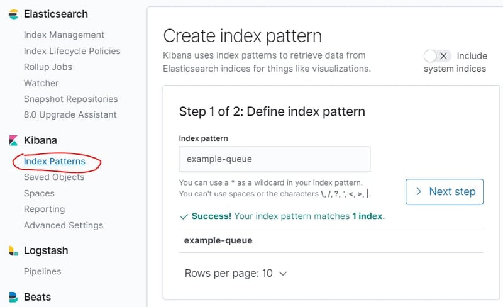This screenshot has width=503, height=307.
Task: Select the example-queue matching index row
Action: [331, 240]
